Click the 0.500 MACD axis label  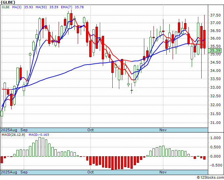click(215, 147)
